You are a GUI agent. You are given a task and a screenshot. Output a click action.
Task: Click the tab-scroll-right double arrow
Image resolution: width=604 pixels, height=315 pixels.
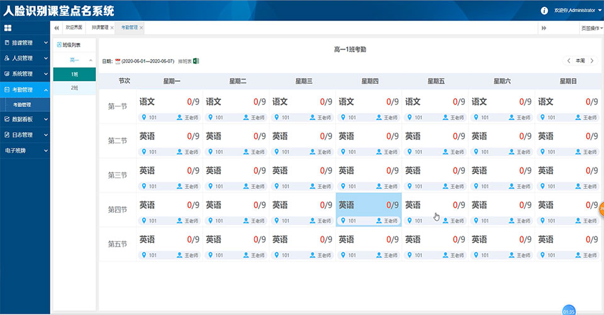click(x=544, y=28)
